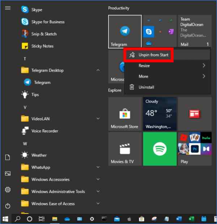The image size is (217, 224).
Task: Click the Windows Start button
Action: pos(5,219)
